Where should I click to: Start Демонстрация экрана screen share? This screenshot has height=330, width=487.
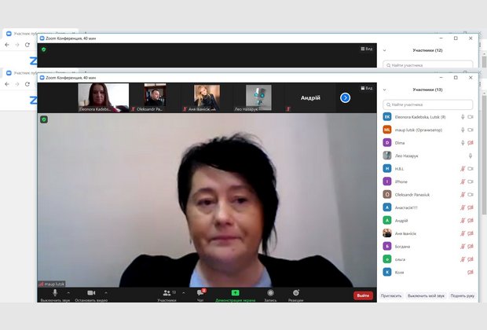pyautogui.click(x=235, y=292)
